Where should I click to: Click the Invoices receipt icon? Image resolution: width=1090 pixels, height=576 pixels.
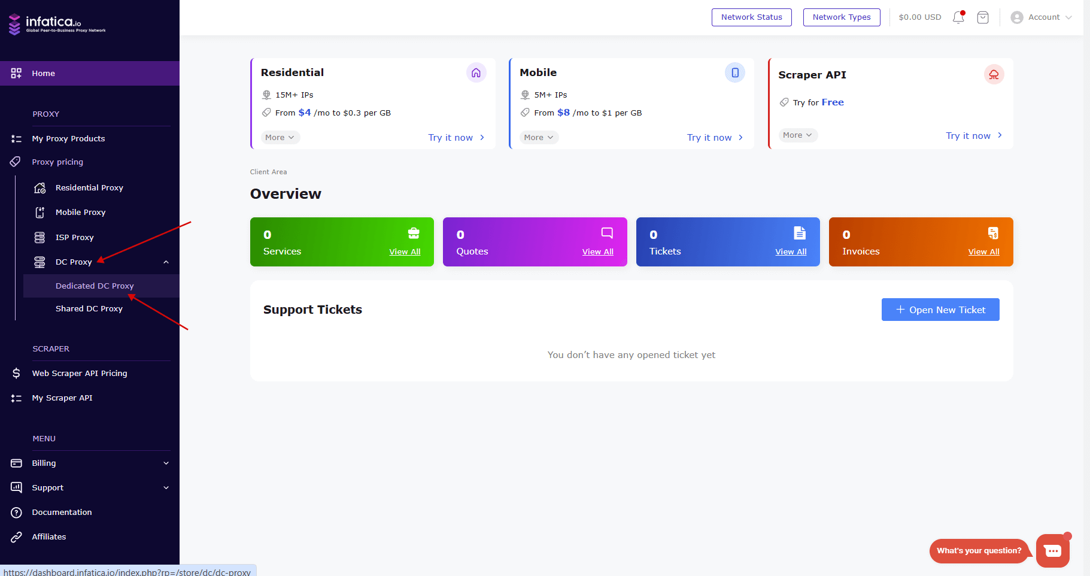tap(993, 233)
